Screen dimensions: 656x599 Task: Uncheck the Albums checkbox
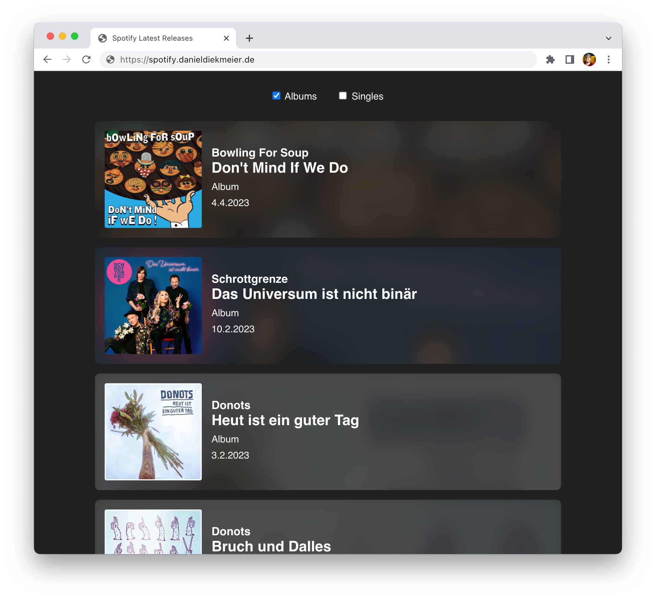[276, 96]
